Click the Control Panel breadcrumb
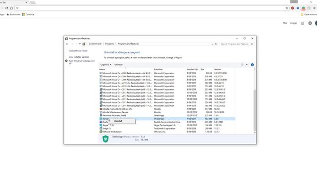 [95, 44]
